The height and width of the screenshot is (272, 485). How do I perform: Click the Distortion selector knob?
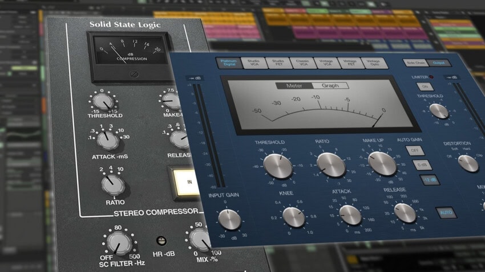pos(468,163)
